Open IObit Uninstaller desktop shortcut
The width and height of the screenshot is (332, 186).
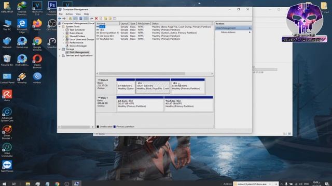point(7,150)
